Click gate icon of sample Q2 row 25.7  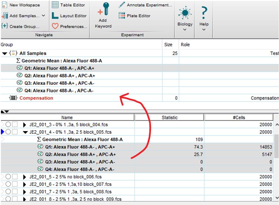(40, 154)
